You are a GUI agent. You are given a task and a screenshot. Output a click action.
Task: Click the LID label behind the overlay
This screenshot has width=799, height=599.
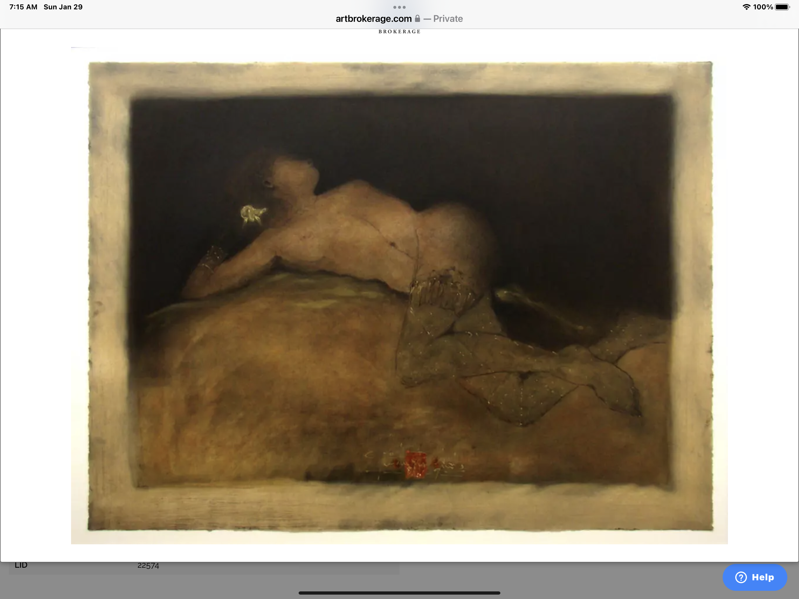coord(21,565)
